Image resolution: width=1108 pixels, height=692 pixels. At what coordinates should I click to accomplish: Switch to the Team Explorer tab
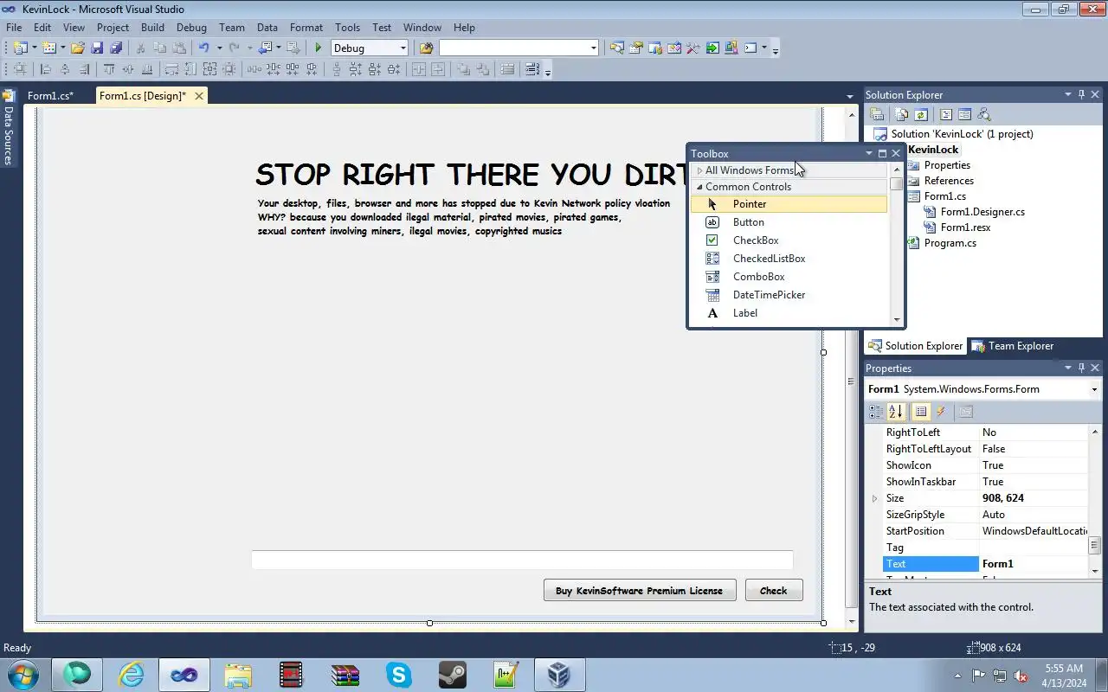1013,346
